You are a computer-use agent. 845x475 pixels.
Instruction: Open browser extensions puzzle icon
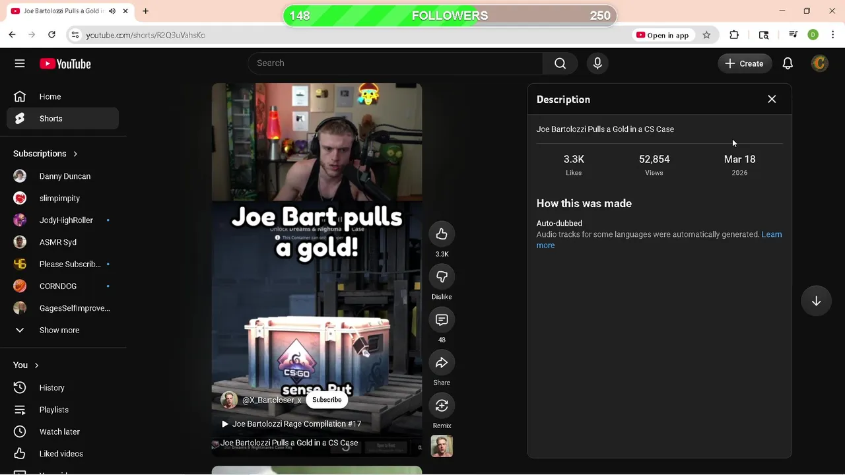(x=734, y=35)
